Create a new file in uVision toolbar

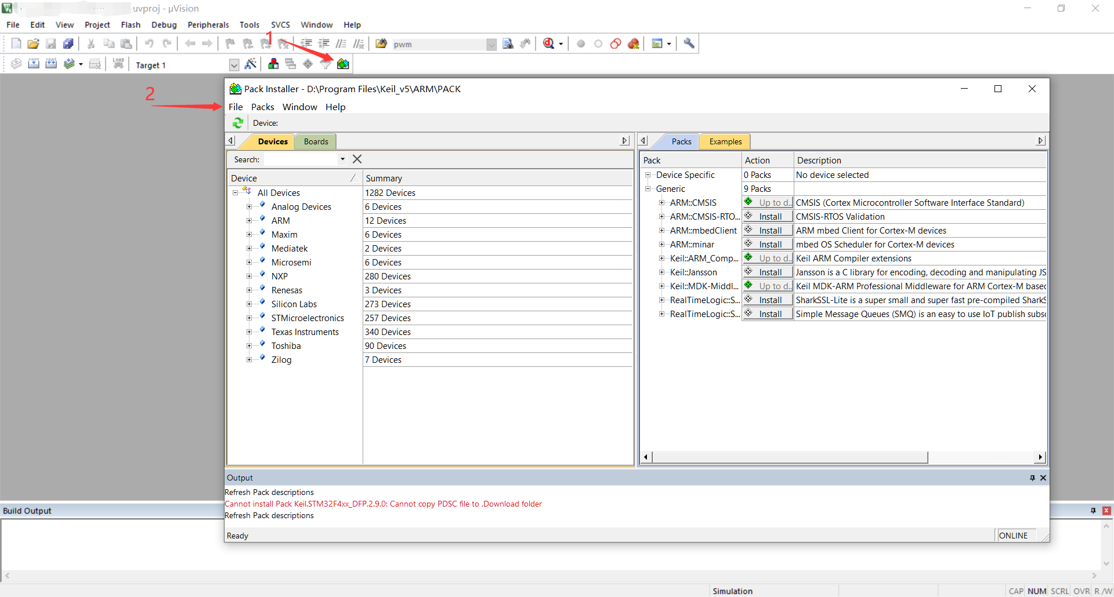click(16, 43)
